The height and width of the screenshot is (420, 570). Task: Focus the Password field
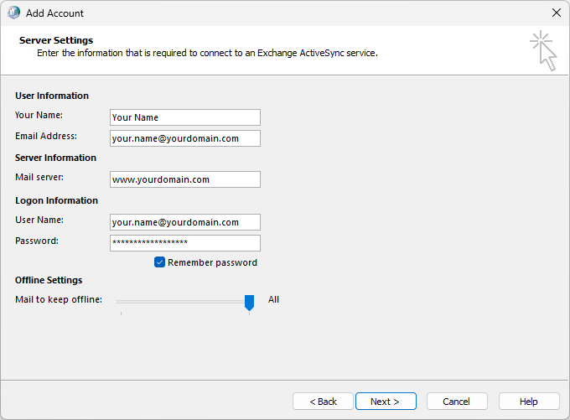tap(184, 243)
